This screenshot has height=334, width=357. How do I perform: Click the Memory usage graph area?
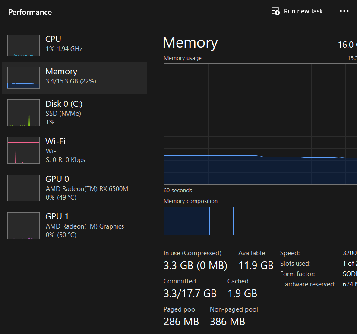coord(260,124)
